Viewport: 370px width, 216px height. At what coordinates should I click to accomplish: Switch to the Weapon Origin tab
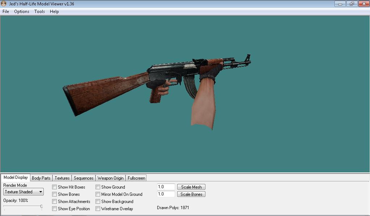[x=110, y=178]
